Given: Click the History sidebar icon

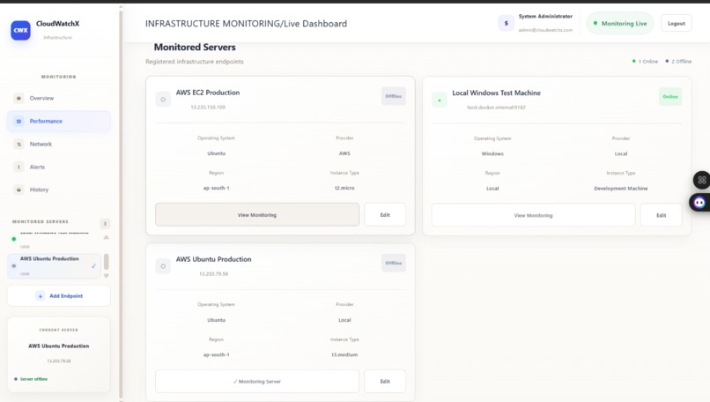Looking at the screenshot, I should pyautogui.click(x=18, y=190).
